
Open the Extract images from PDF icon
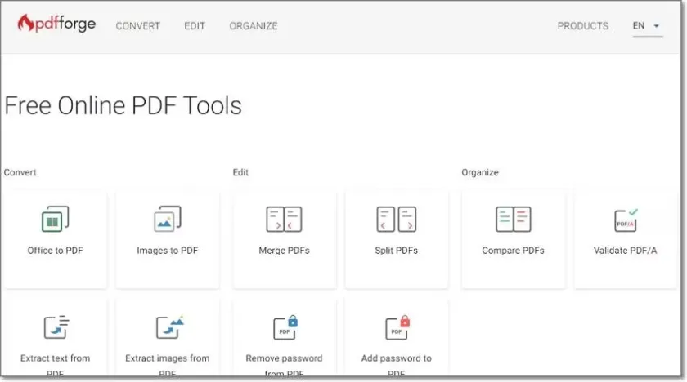168,327
